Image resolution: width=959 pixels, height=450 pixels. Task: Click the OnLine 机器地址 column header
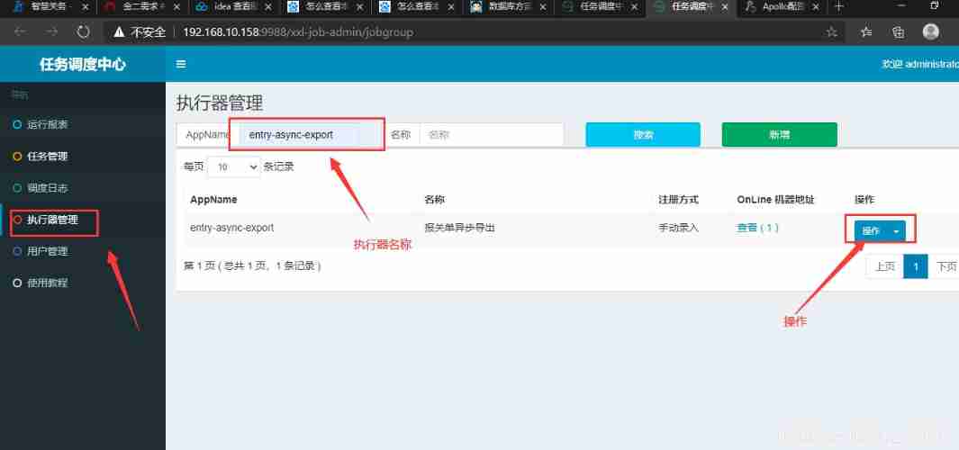click(775, 200)
